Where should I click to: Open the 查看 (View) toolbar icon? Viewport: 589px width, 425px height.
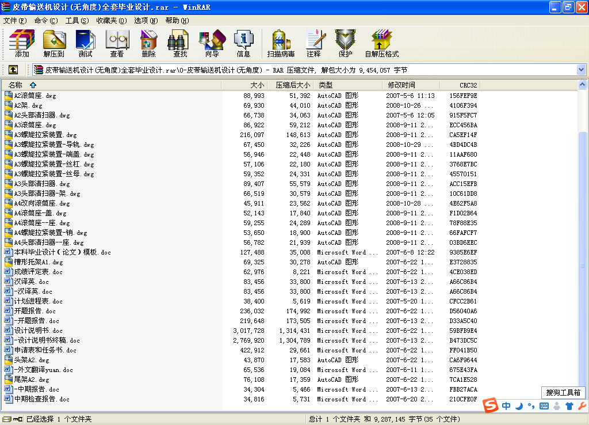coord(117,43)
